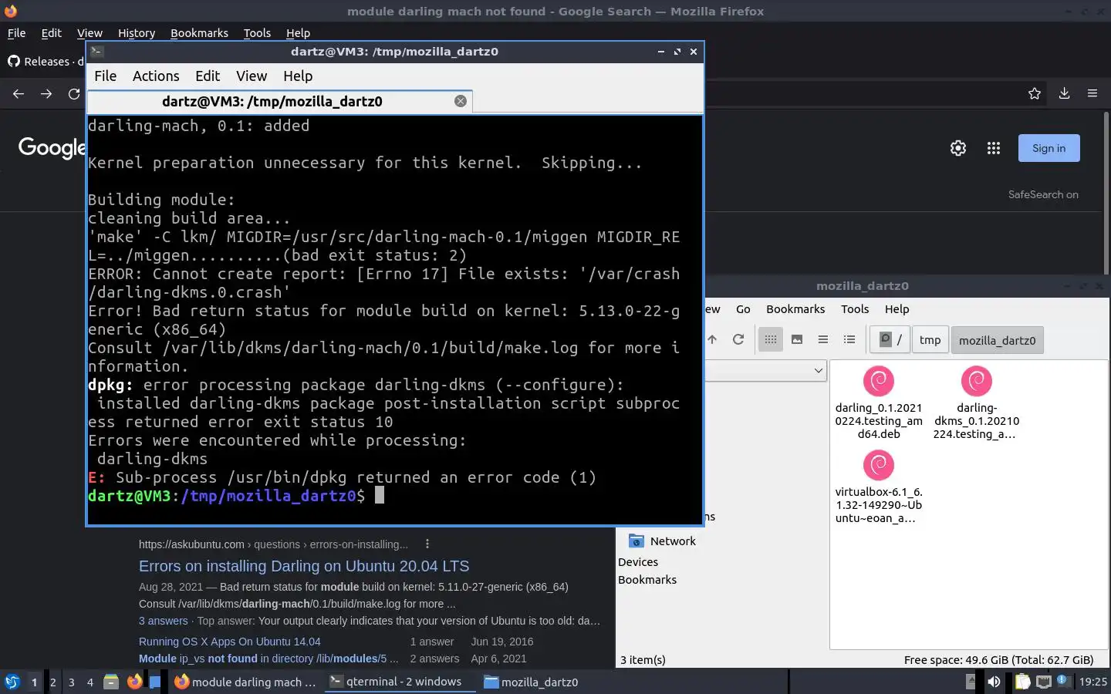
Task: Click the Firefox forward arrow button
Action: click(46, 93)
